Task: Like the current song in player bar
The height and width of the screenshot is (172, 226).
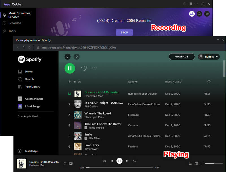Action: coord(65,163)
